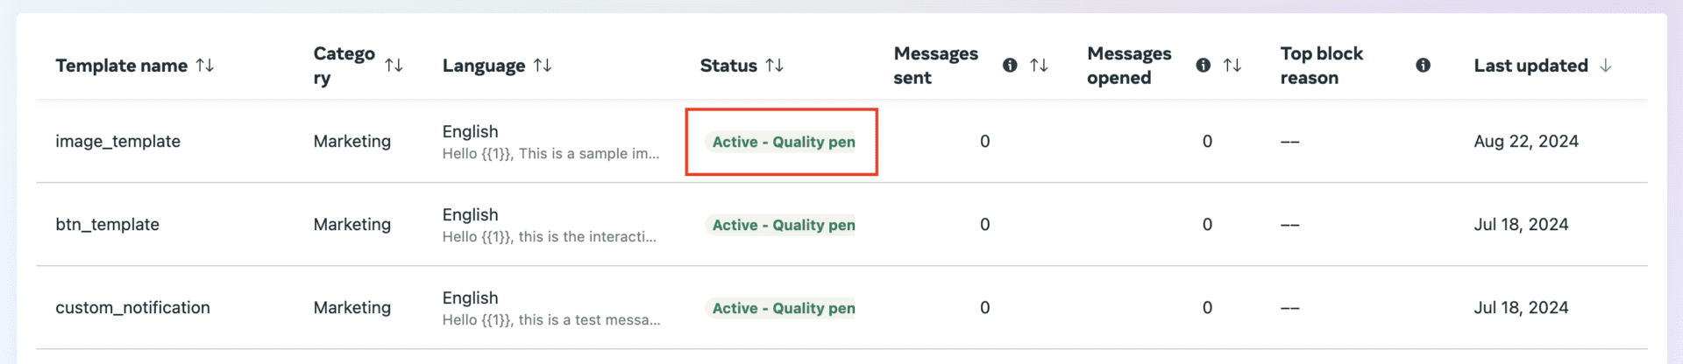
Task: Click image_template Active - Quality pending status
Action: [782, 142]
